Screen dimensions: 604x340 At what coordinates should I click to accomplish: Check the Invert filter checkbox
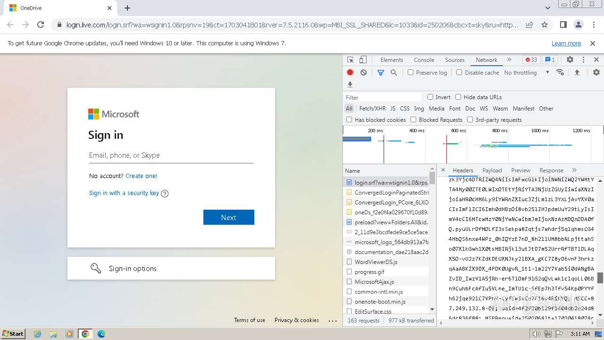(x=430, y=97)
